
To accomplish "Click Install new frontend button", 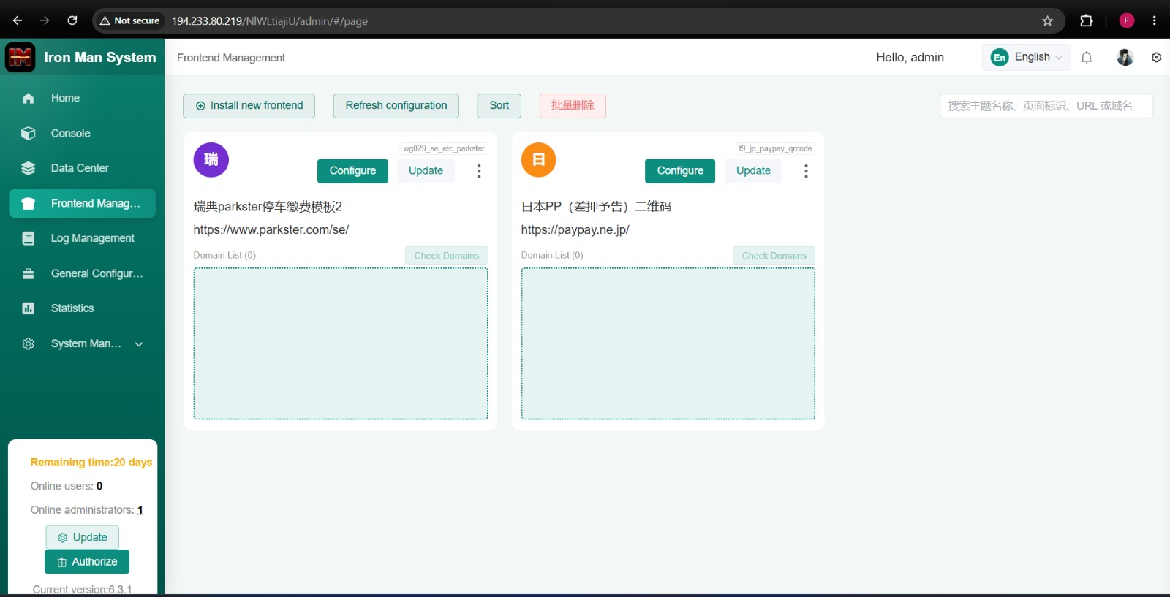I will click(x=249, y=106).
